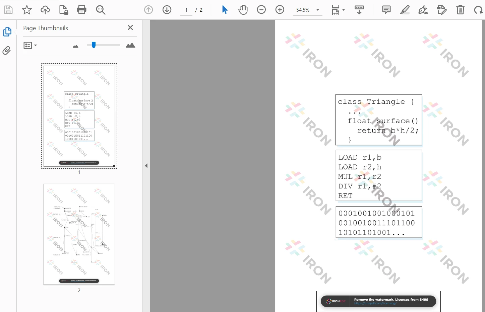Screen dimensions: 485x312
Task: Click the 'return b*h/2;' line
Action: pyautogui.click(x=388, y=131)
